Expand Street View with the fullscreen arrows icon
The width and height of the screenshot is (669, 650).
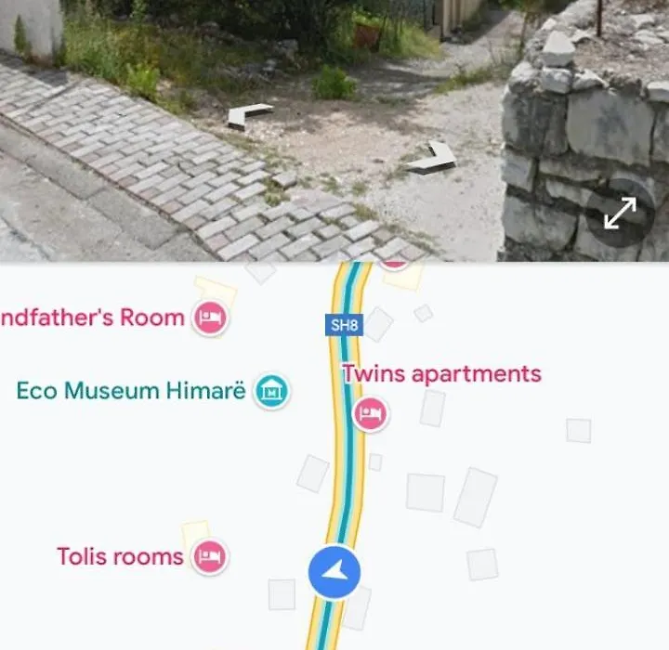pos(620,213)
